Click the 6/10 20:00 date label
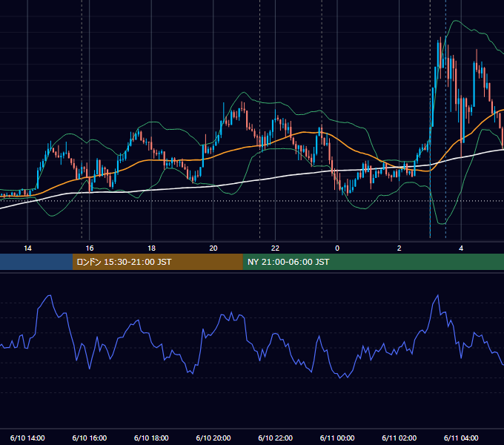Screen dimensions: 504x445 pos(213,438)
